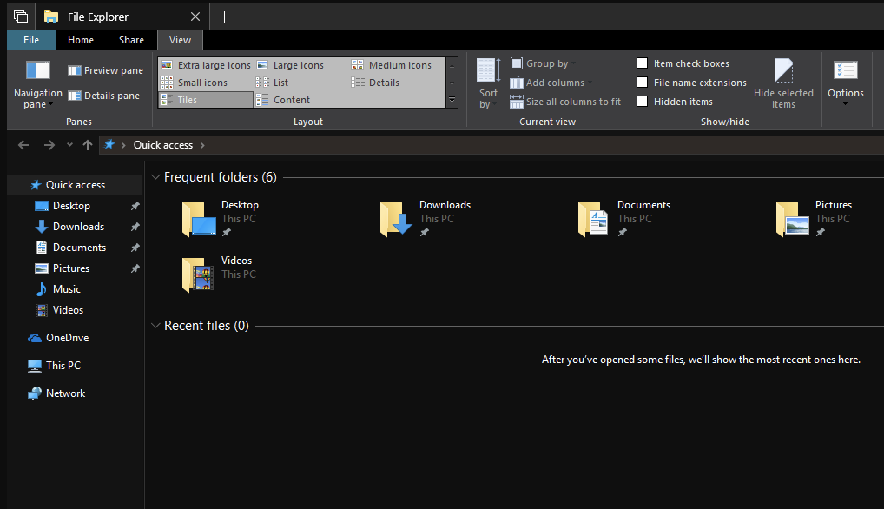Choose Small icons layout
The height and width of the screenshot is (509, 884).
pos(194,83)
